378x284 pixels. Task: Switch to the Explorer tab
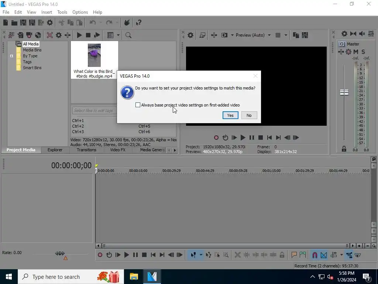pyautogui.click(x=55, y=150)
